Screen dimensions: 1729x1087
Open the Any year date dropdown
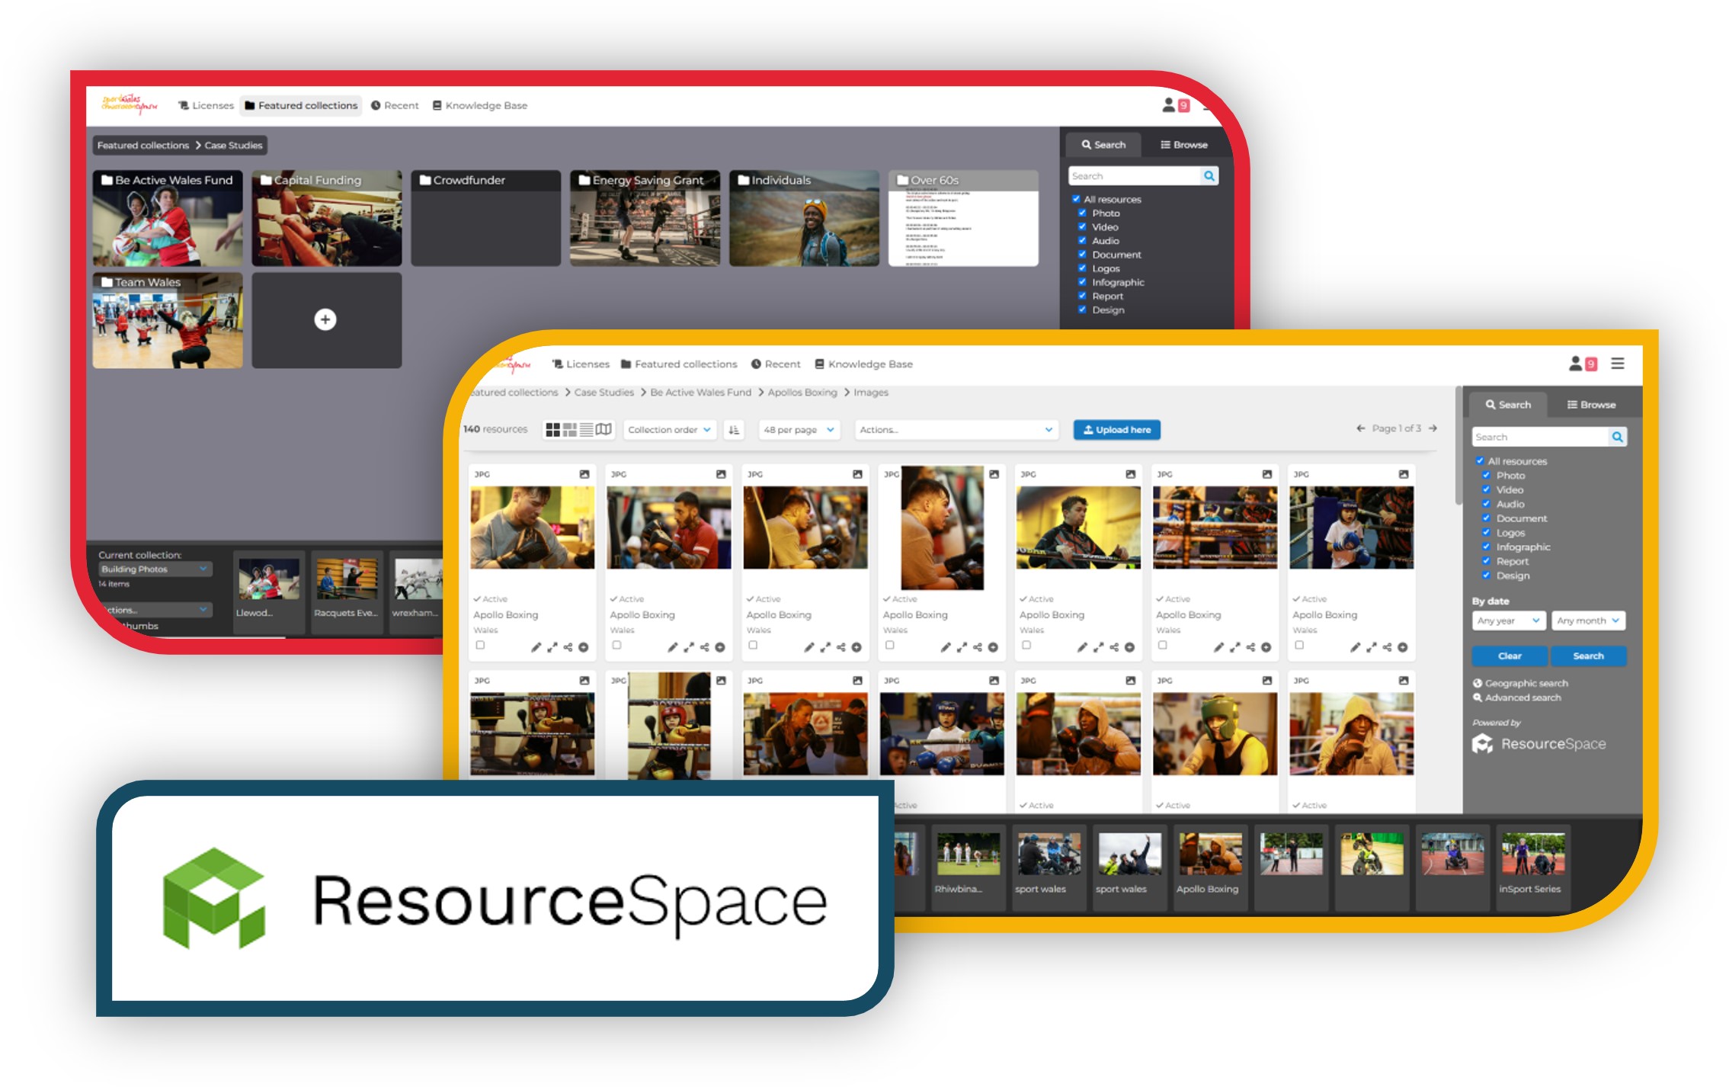point(1508,620)
